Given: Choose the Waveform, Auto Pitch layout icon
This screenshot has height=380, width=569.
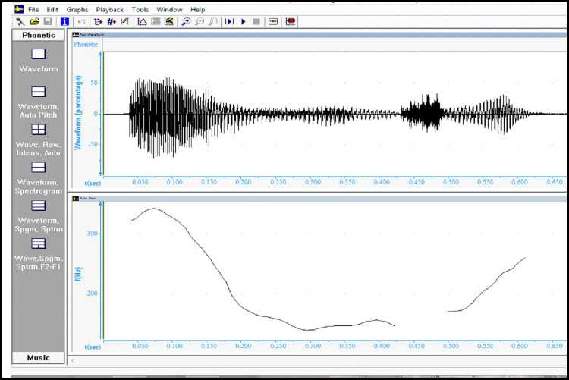Looking at the screenshot, I should coord(38,92).
